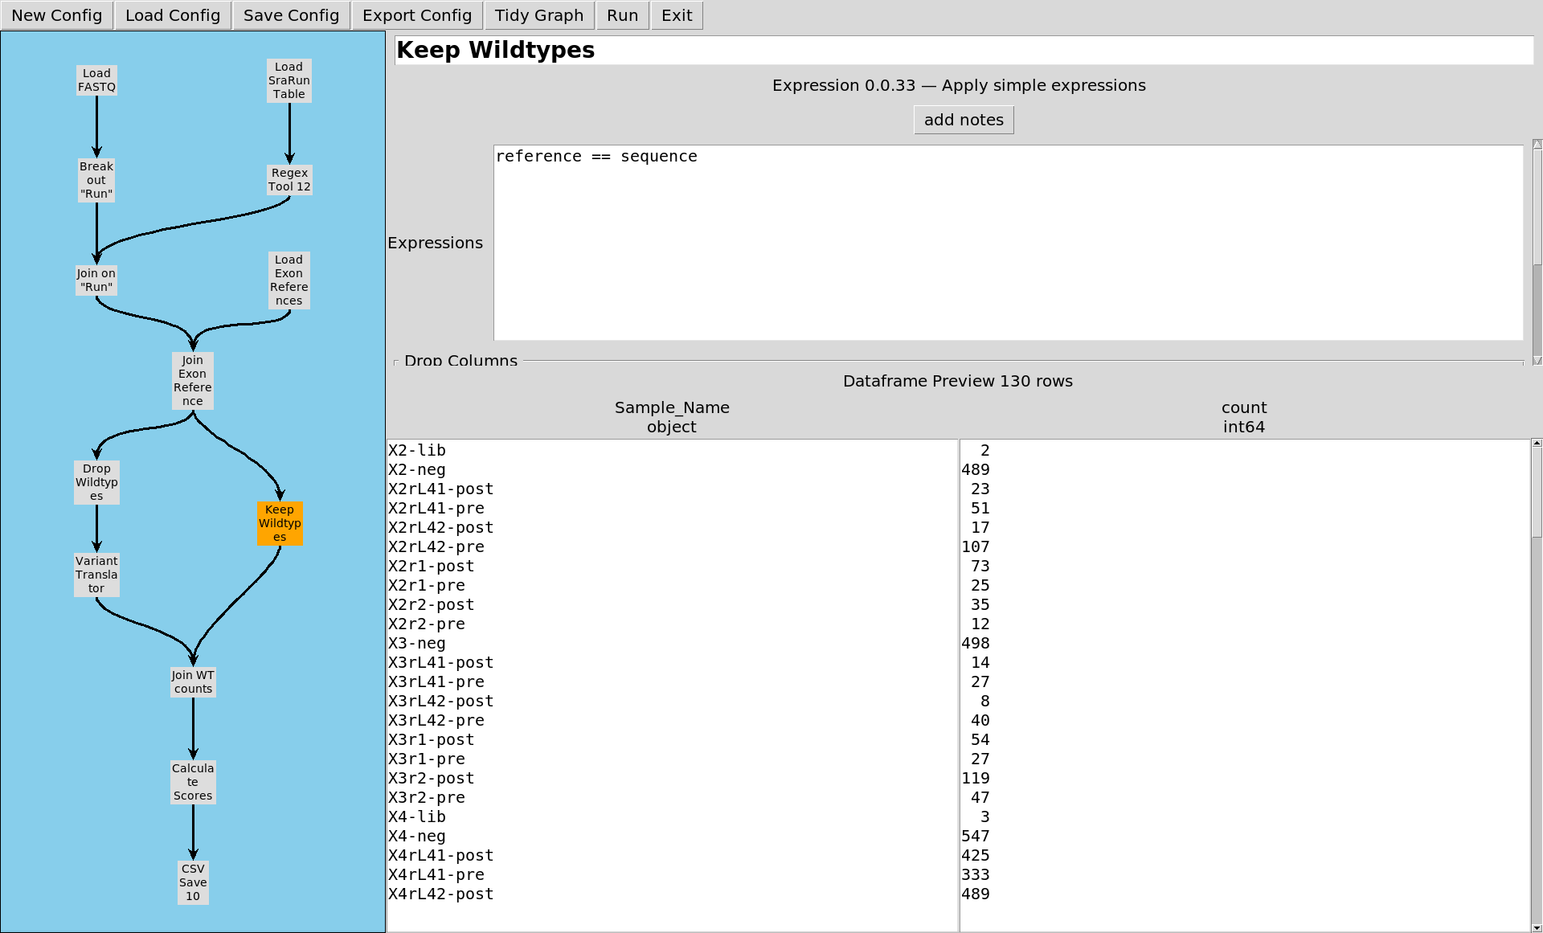Open the Break out "Run" node
1543x933 pixels.
coord(96,180)
